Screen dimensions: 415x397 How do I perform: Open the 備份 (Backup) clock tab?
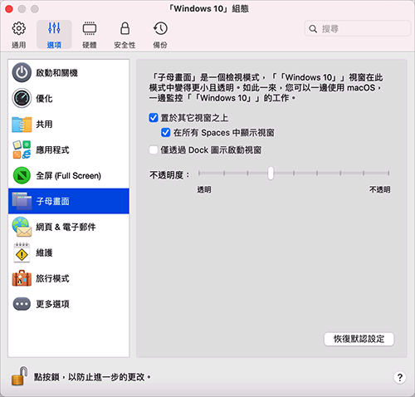(160, 34)
